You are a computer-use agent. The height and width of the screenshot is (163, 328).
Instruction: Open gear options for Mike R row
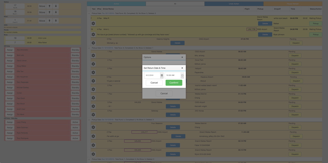[x=93, y=23]
